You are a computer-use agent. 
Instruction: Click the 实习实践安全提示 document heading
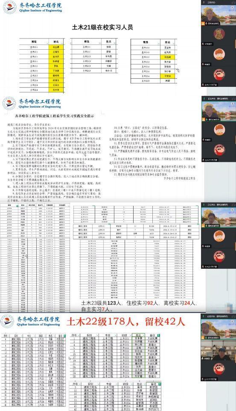[55, 115]
